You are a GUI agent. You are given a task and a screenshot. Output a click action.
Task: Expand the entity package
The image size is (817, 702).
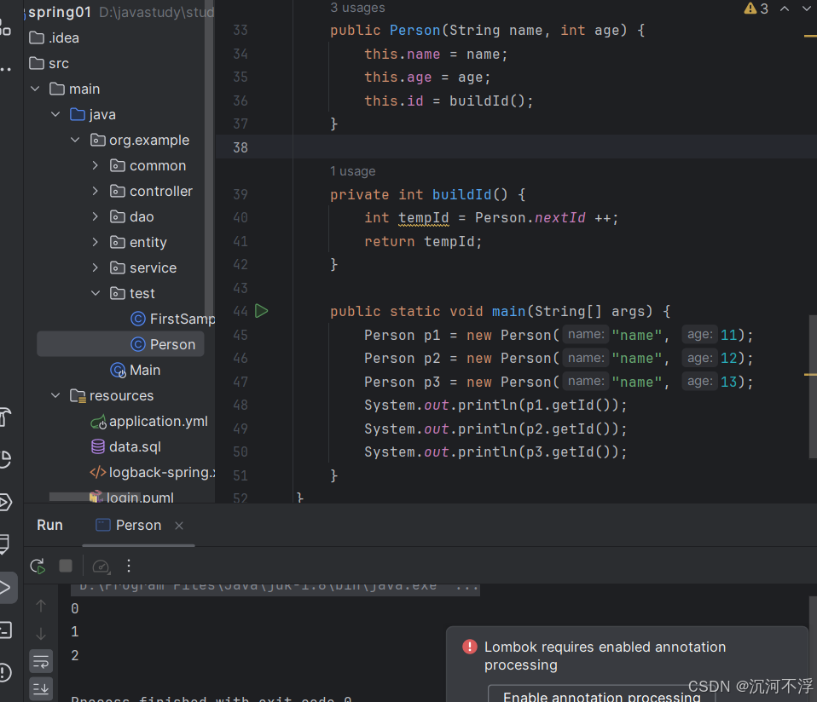pyautogui.click(x=95, y=242)
